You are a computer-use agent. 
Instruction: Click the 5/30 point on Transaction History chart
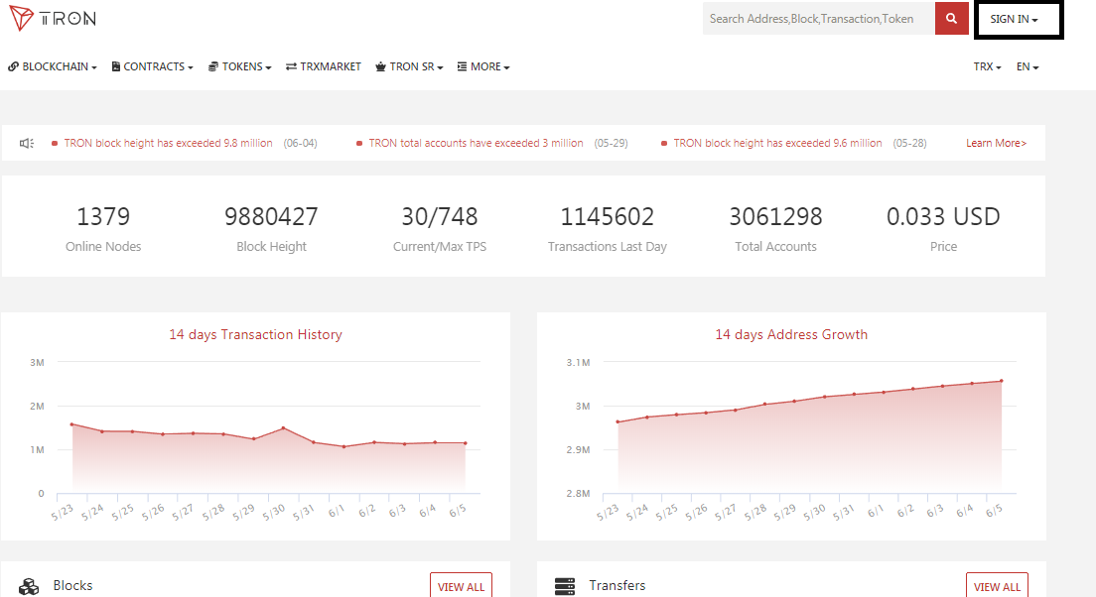click(283, 428)
